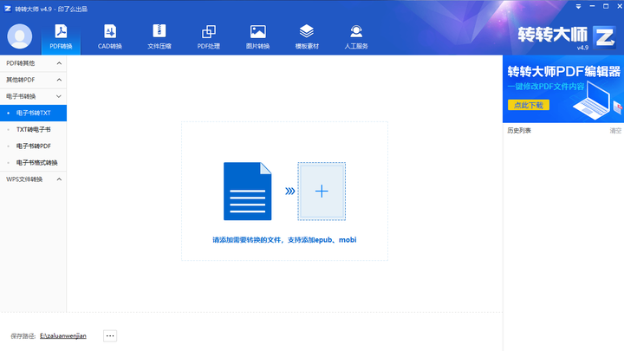
Task: Open the 转转大师PDF编辑器 banner ad
Action: 563,88
